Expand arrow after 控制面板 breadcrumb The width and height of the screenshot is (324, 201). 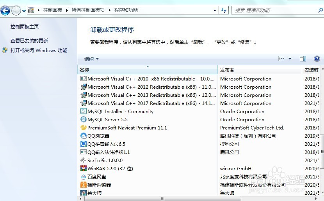click(x=67, y=10)
